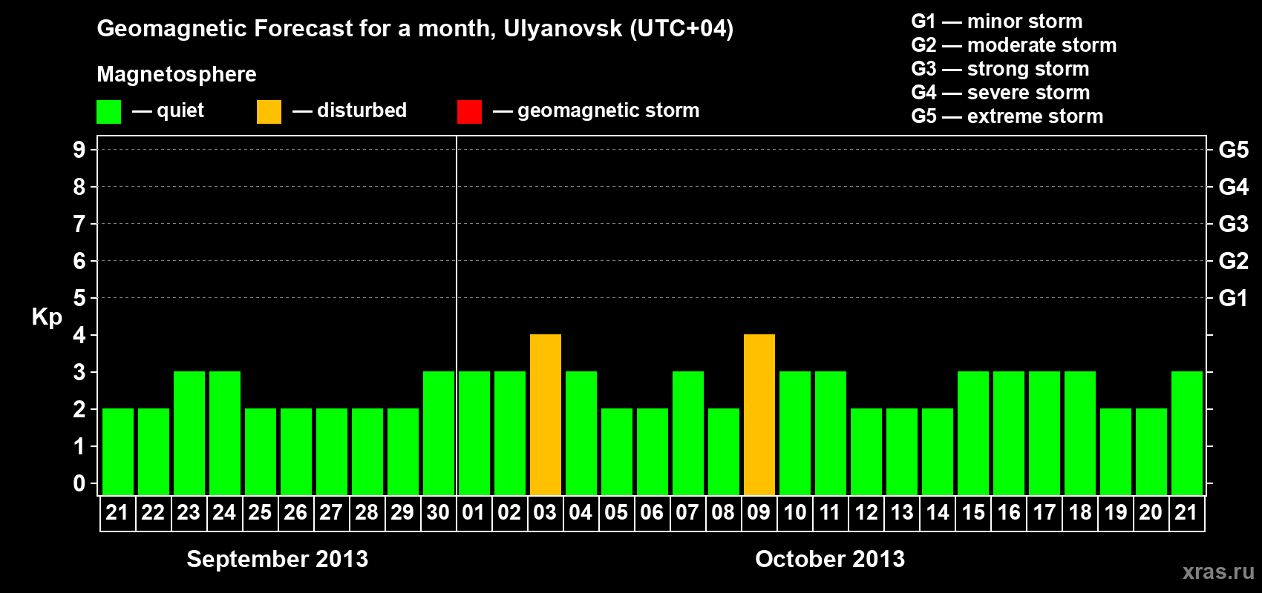The width and height of the screenshot is (1262, 593).
Task: Click the green bar for October 07
Action: click(x=688, y=433)
